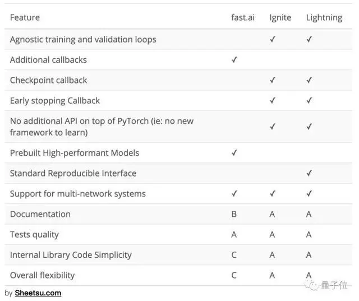Select the Lightning column header
The width and height of the screenshot is (359, 301).
324,17
